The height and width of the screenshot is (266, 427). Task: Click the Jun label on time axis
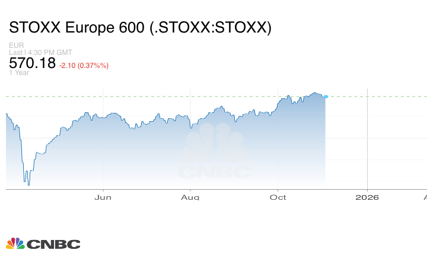click(x=103, y=197)
